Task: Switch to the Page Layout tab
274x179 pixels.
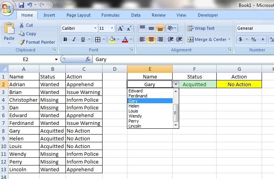Action: pos(79,15)
